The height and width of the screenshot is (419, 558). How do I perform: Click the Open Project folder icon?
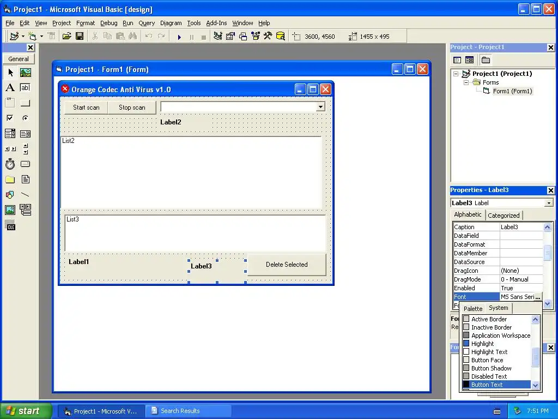[66, 36]
